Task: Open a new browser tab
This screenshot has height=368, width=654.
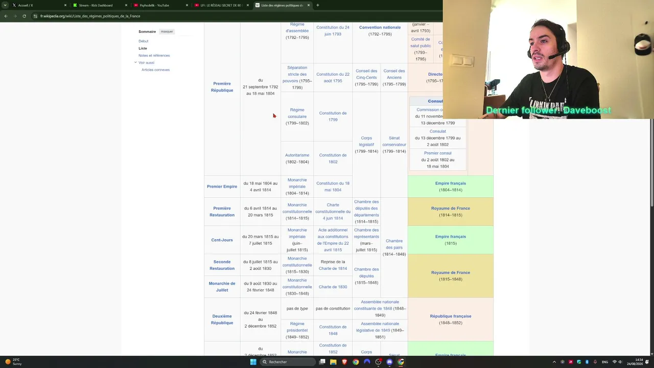Action: click(x=318, y=5)
